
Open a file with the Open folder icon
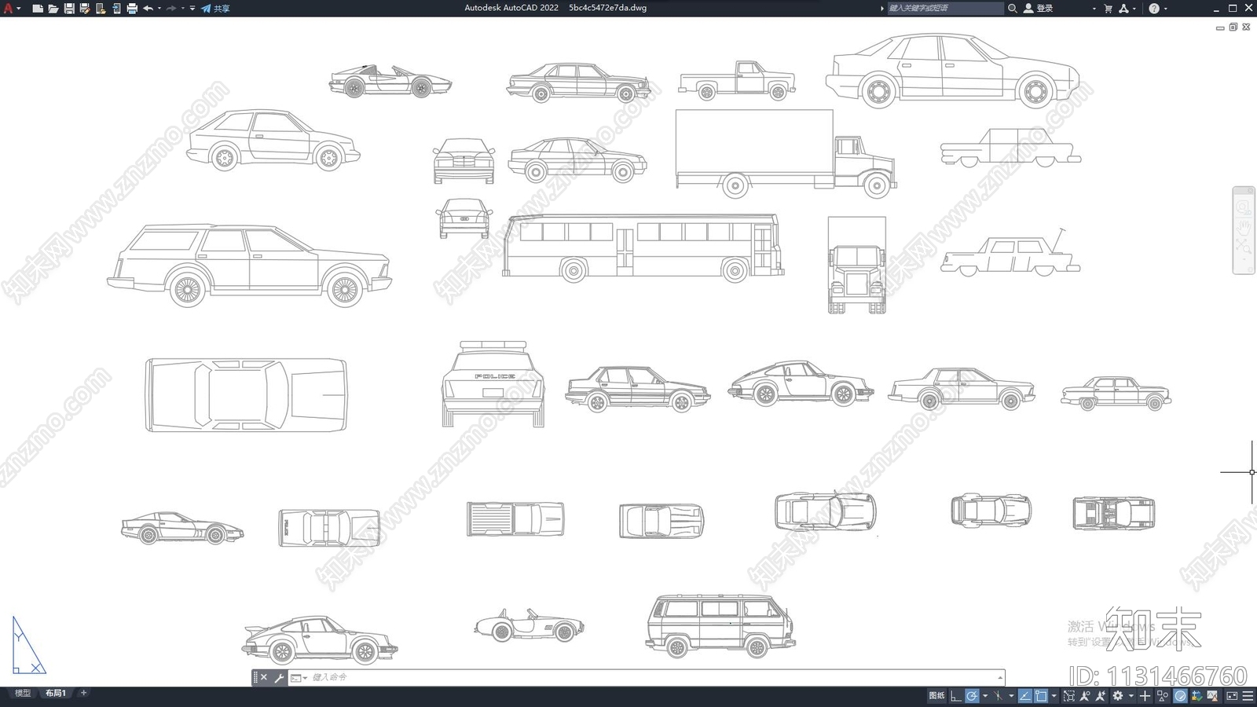(x=53, y=9)
